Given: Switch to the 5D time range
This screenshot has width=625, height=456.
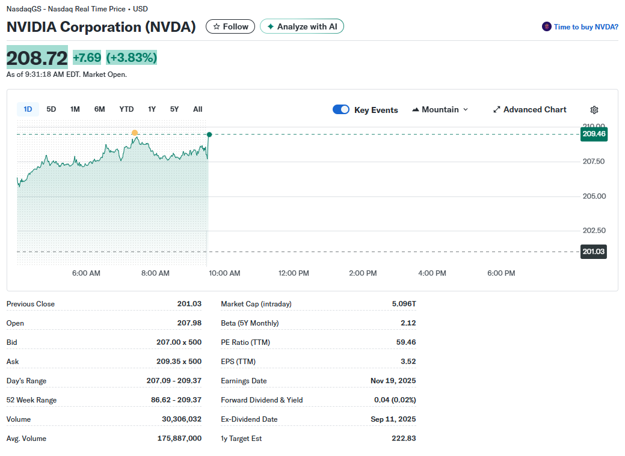Looking at the screenshot, I should point(51,109).
